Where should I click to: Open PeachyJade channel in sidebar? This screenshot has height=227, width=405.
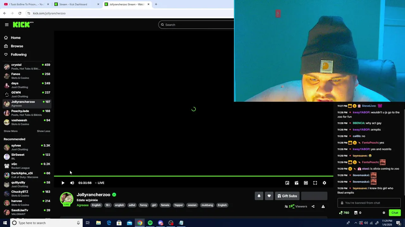coord(27,113)
